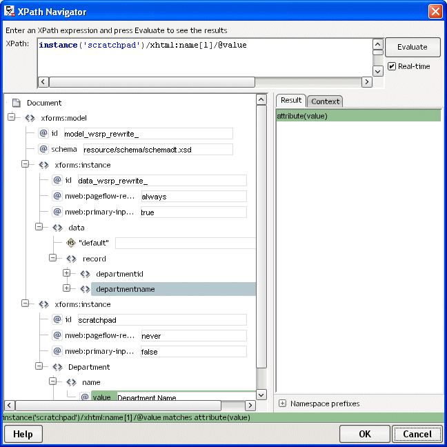Switch to the Result tab
The width and height of the screenshot is (447, 447).
click(x=291, y=100)
